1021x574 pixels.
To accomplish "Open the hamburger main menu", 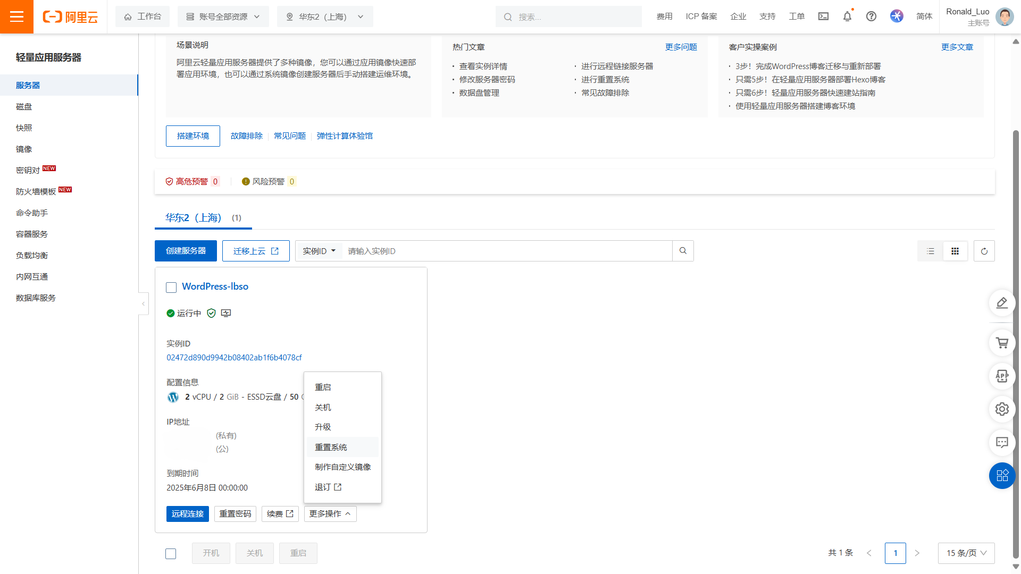I will (16, 16).
